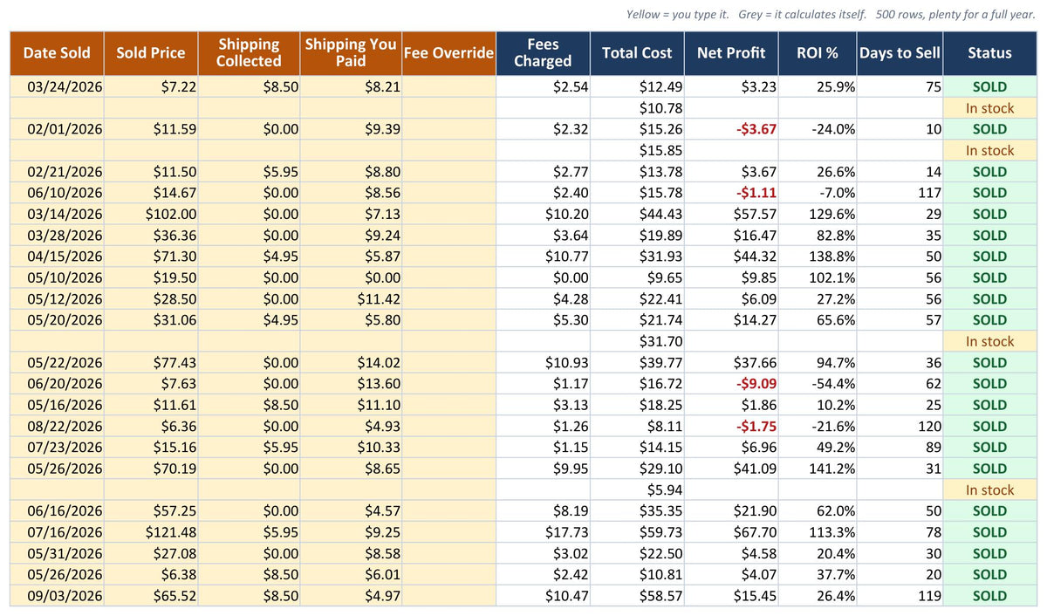The width and height of the screenshot is (1047, 616).
Task: Click date cell 08/22/2026
Action: 57,426
